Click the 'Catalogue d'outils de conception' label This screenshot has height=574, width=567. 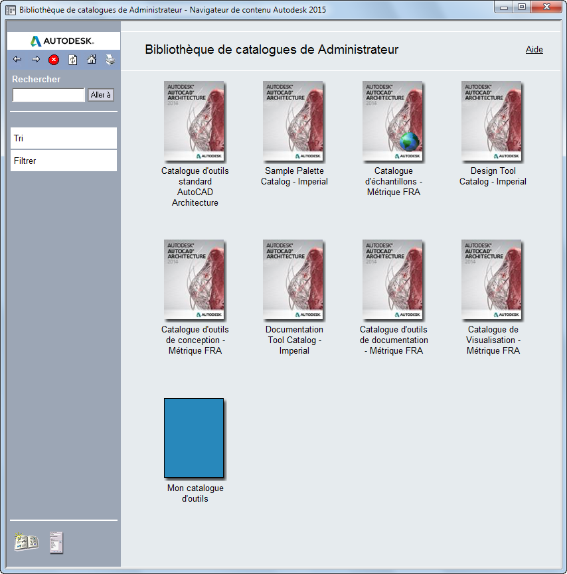195,340
